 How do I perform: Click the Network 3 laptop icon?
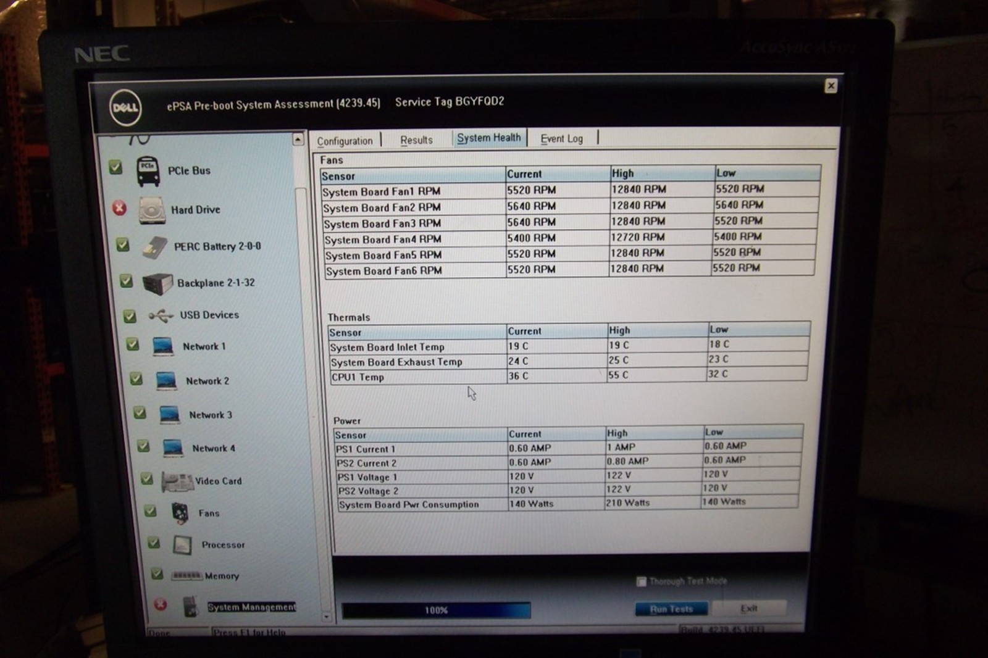170,414
